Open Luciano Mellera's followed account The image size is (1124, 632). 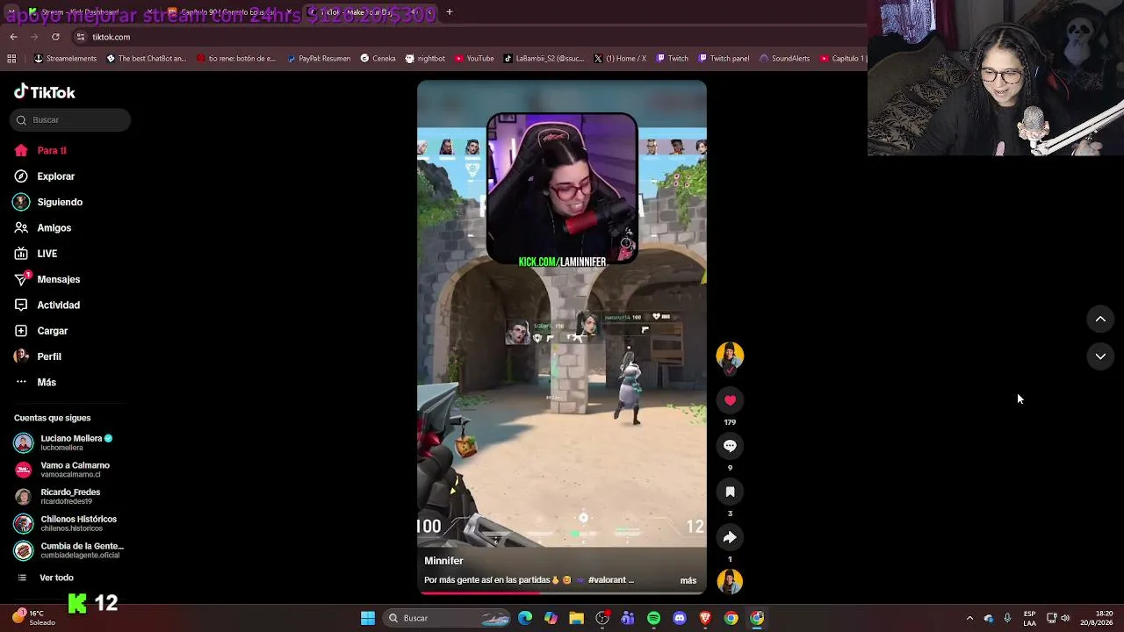(x=63, y=442)
